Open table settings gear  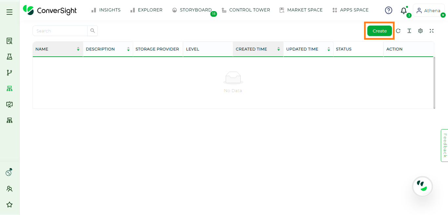[420, 31]
